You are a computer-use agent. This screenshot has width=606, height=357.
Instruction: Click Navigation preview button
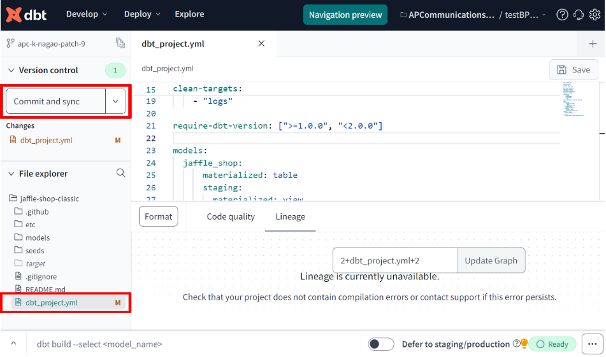click(x=345, y=15)
